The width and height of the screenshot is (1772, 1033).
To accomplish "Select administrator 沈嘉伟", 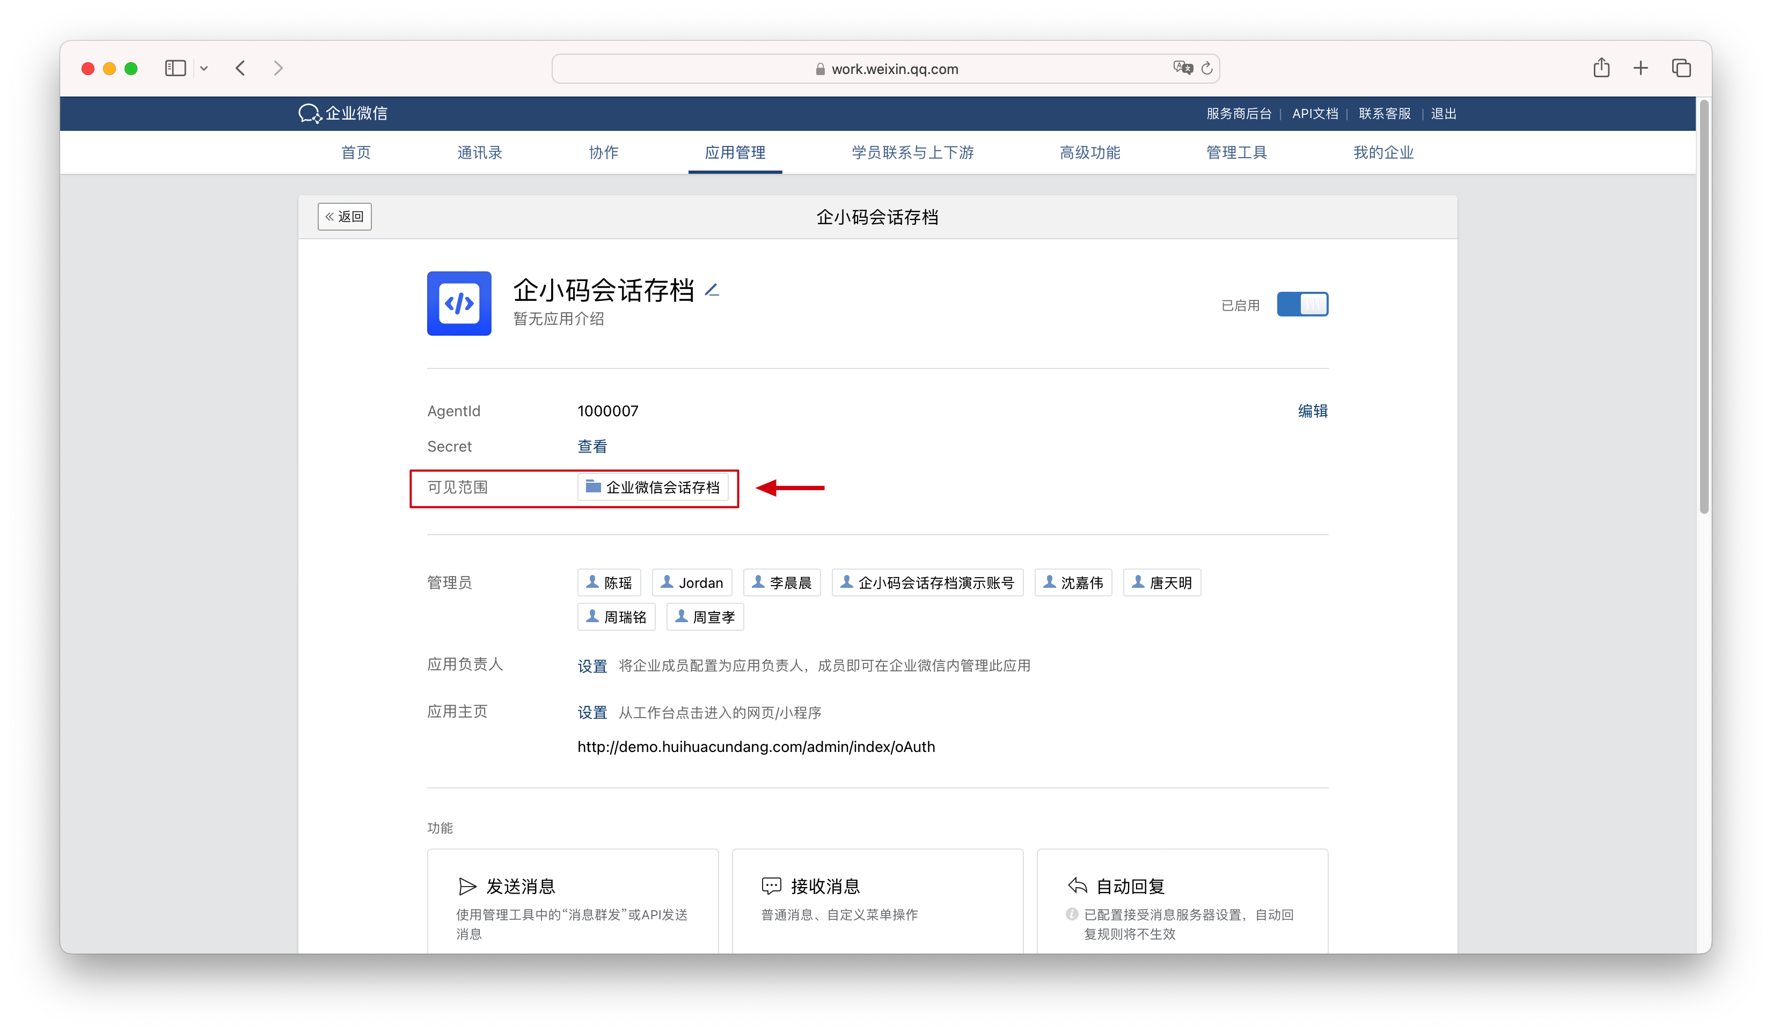I will coord(1073,582).
